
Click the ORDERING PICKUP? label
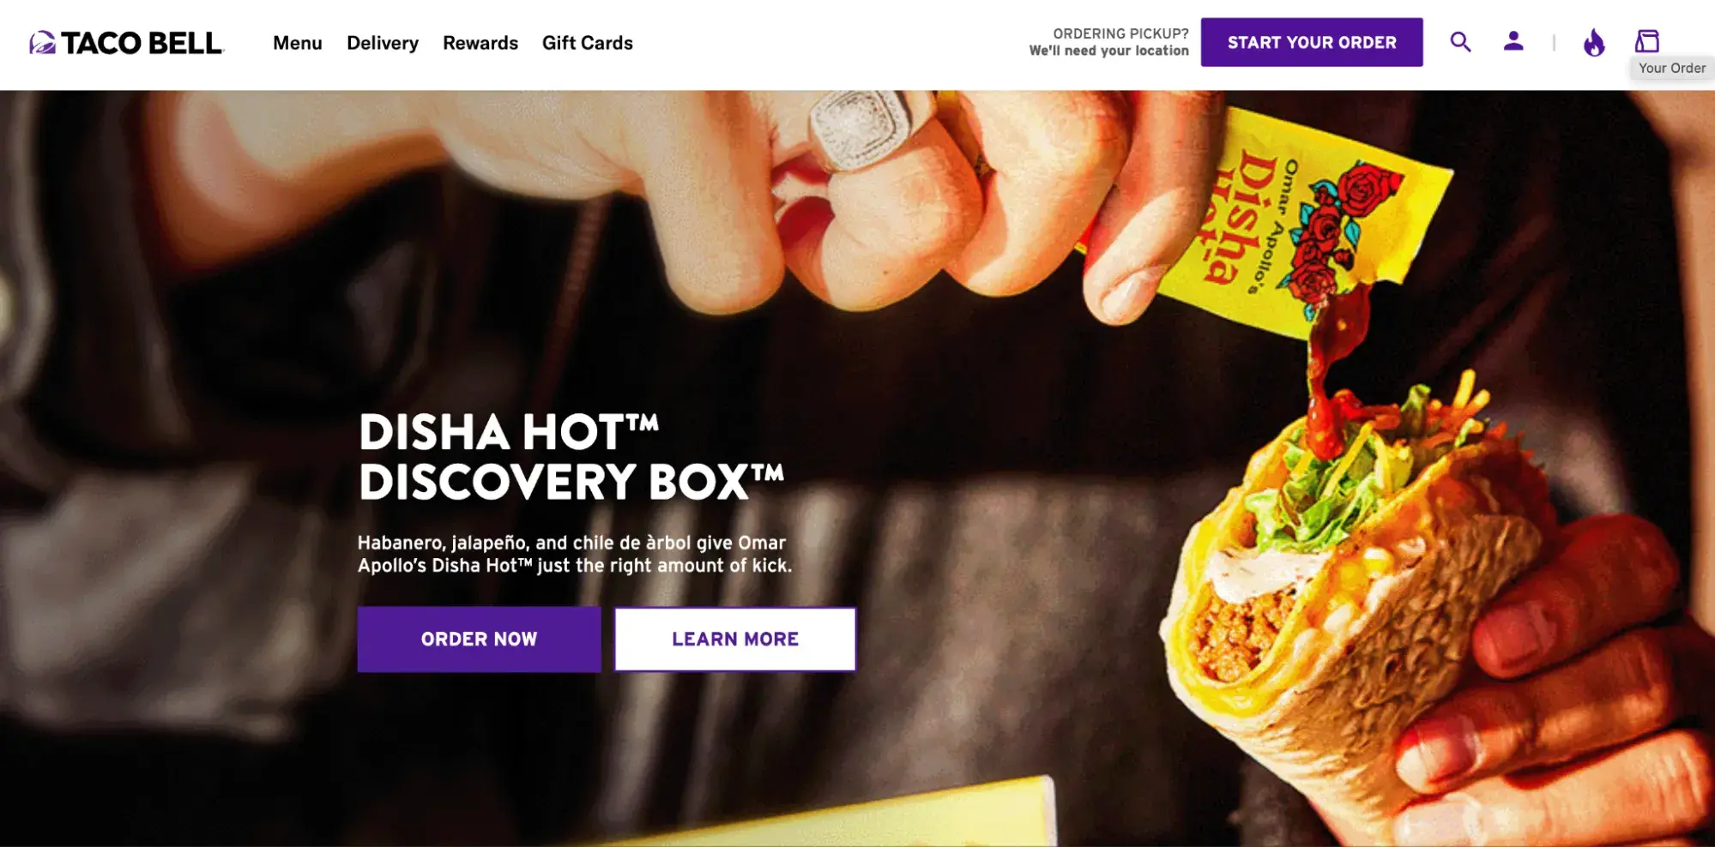click(1120, 33)
